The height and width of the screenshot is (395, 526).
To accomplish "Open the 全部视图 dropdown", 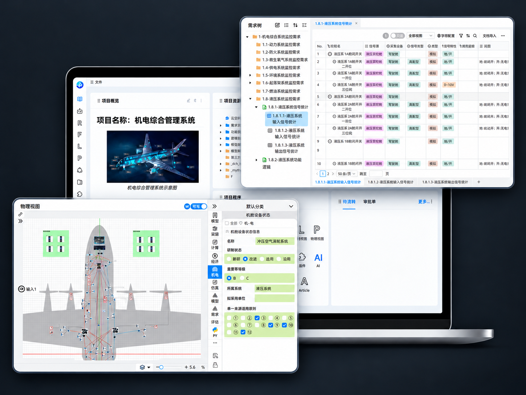I will pyautogui.click(x=420, y=36).
